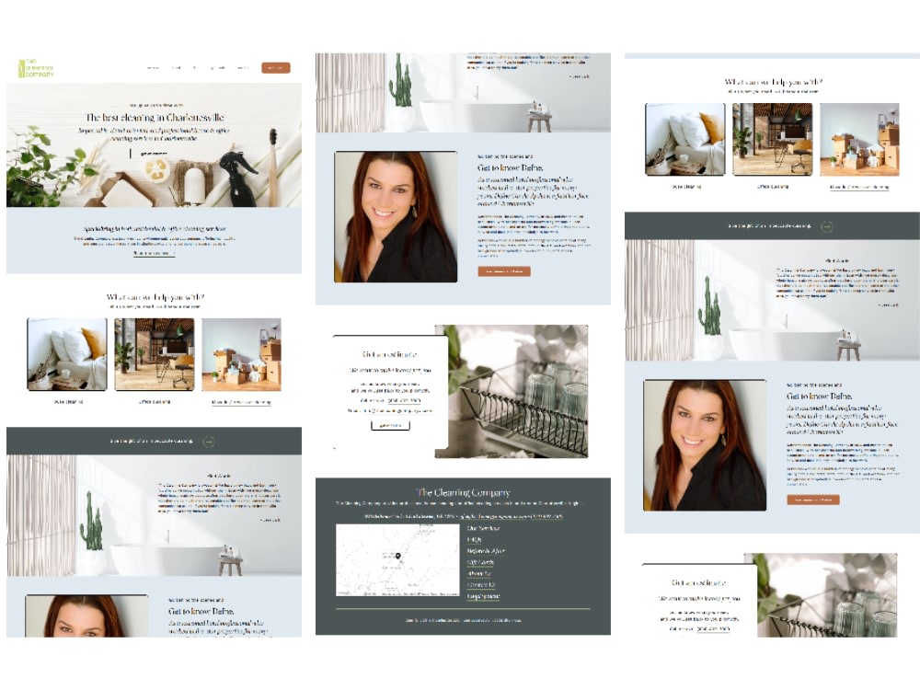
Task: Click the underlined phone number in the right estimate card
Action: coord(714,628)
